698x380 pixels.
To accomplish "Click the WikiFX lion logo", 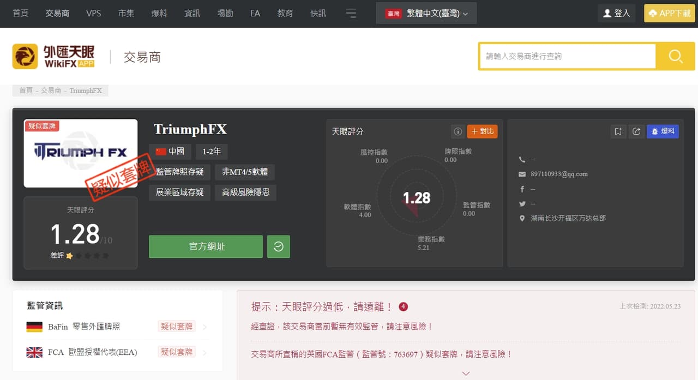I will pyautogui.click(x=23, y=56).
